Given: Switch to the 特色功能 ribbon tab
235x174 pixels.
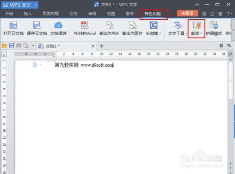Looking at the screenshot, I should click(153, 14).
